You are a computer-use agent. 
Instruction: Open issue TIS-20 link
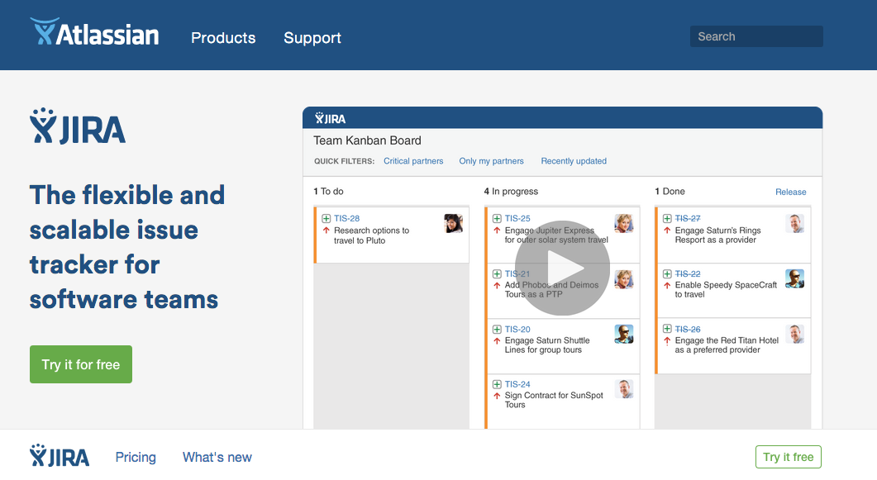point(517,329)
